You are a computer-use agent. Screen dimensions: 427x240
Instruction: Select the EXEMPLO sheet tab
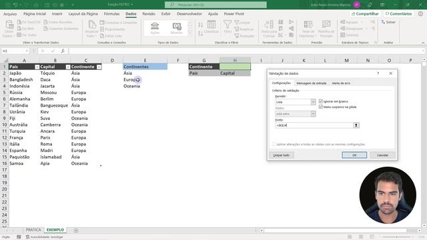55,230
